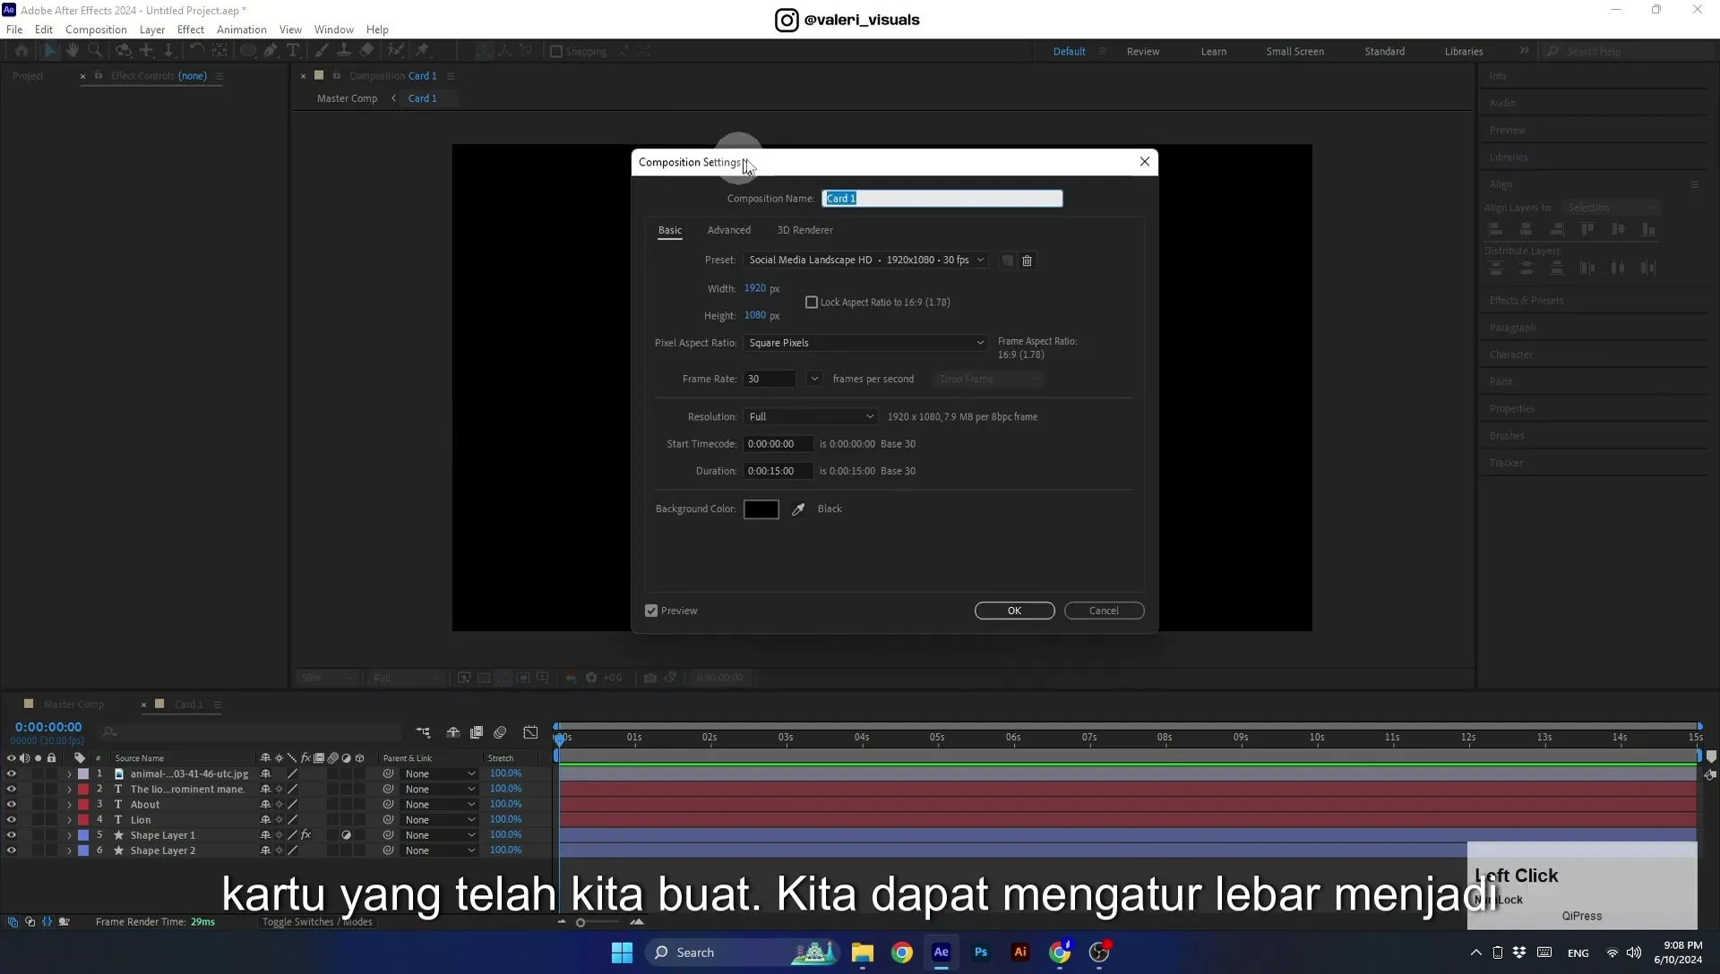Image resolution: width=1720 pixels, height=974 pixels.
Task: Delete the preset using the trash icon
Action: [x=1028, y=261]
